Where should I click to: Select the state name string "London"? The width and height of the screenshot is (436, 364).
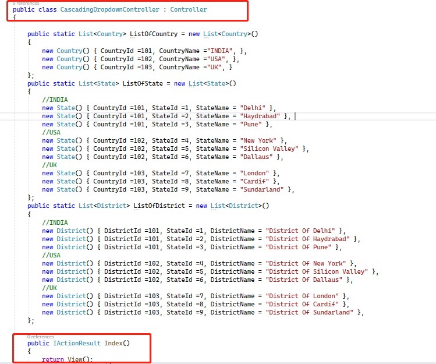[254, 173]
